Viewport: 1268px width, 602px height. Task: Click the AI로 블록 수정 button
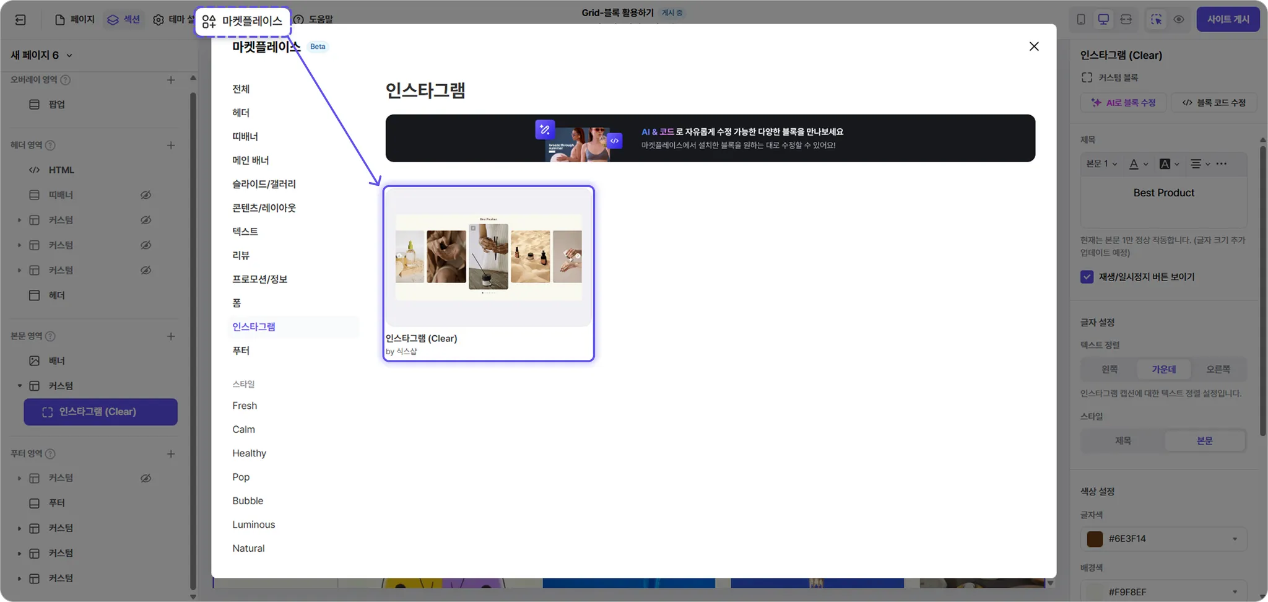[x=1124, y=103]
